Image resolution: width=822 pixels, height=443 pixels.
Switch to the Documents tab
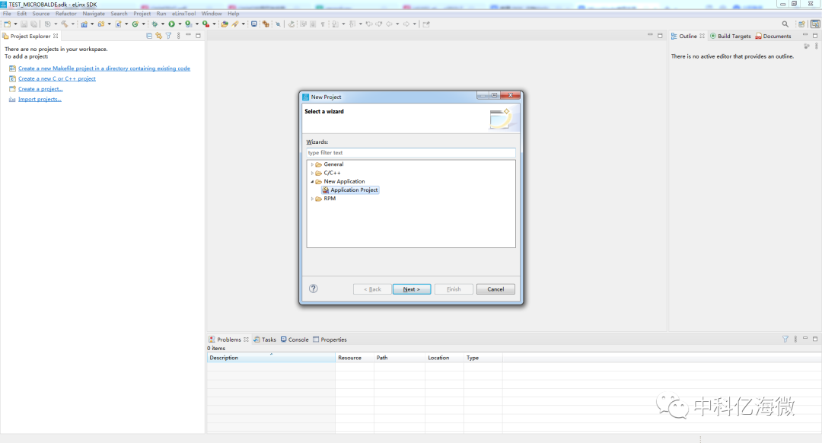[x=773, y=37]
